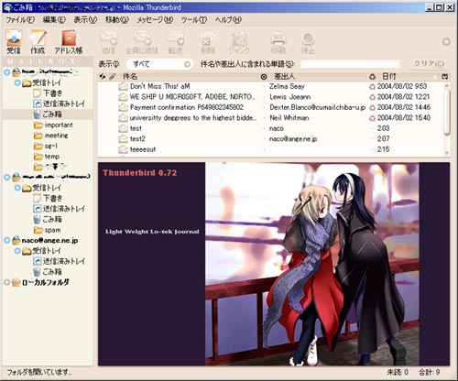
Task: Open the メッセージ(M) menu
Action: click(155, 20)
